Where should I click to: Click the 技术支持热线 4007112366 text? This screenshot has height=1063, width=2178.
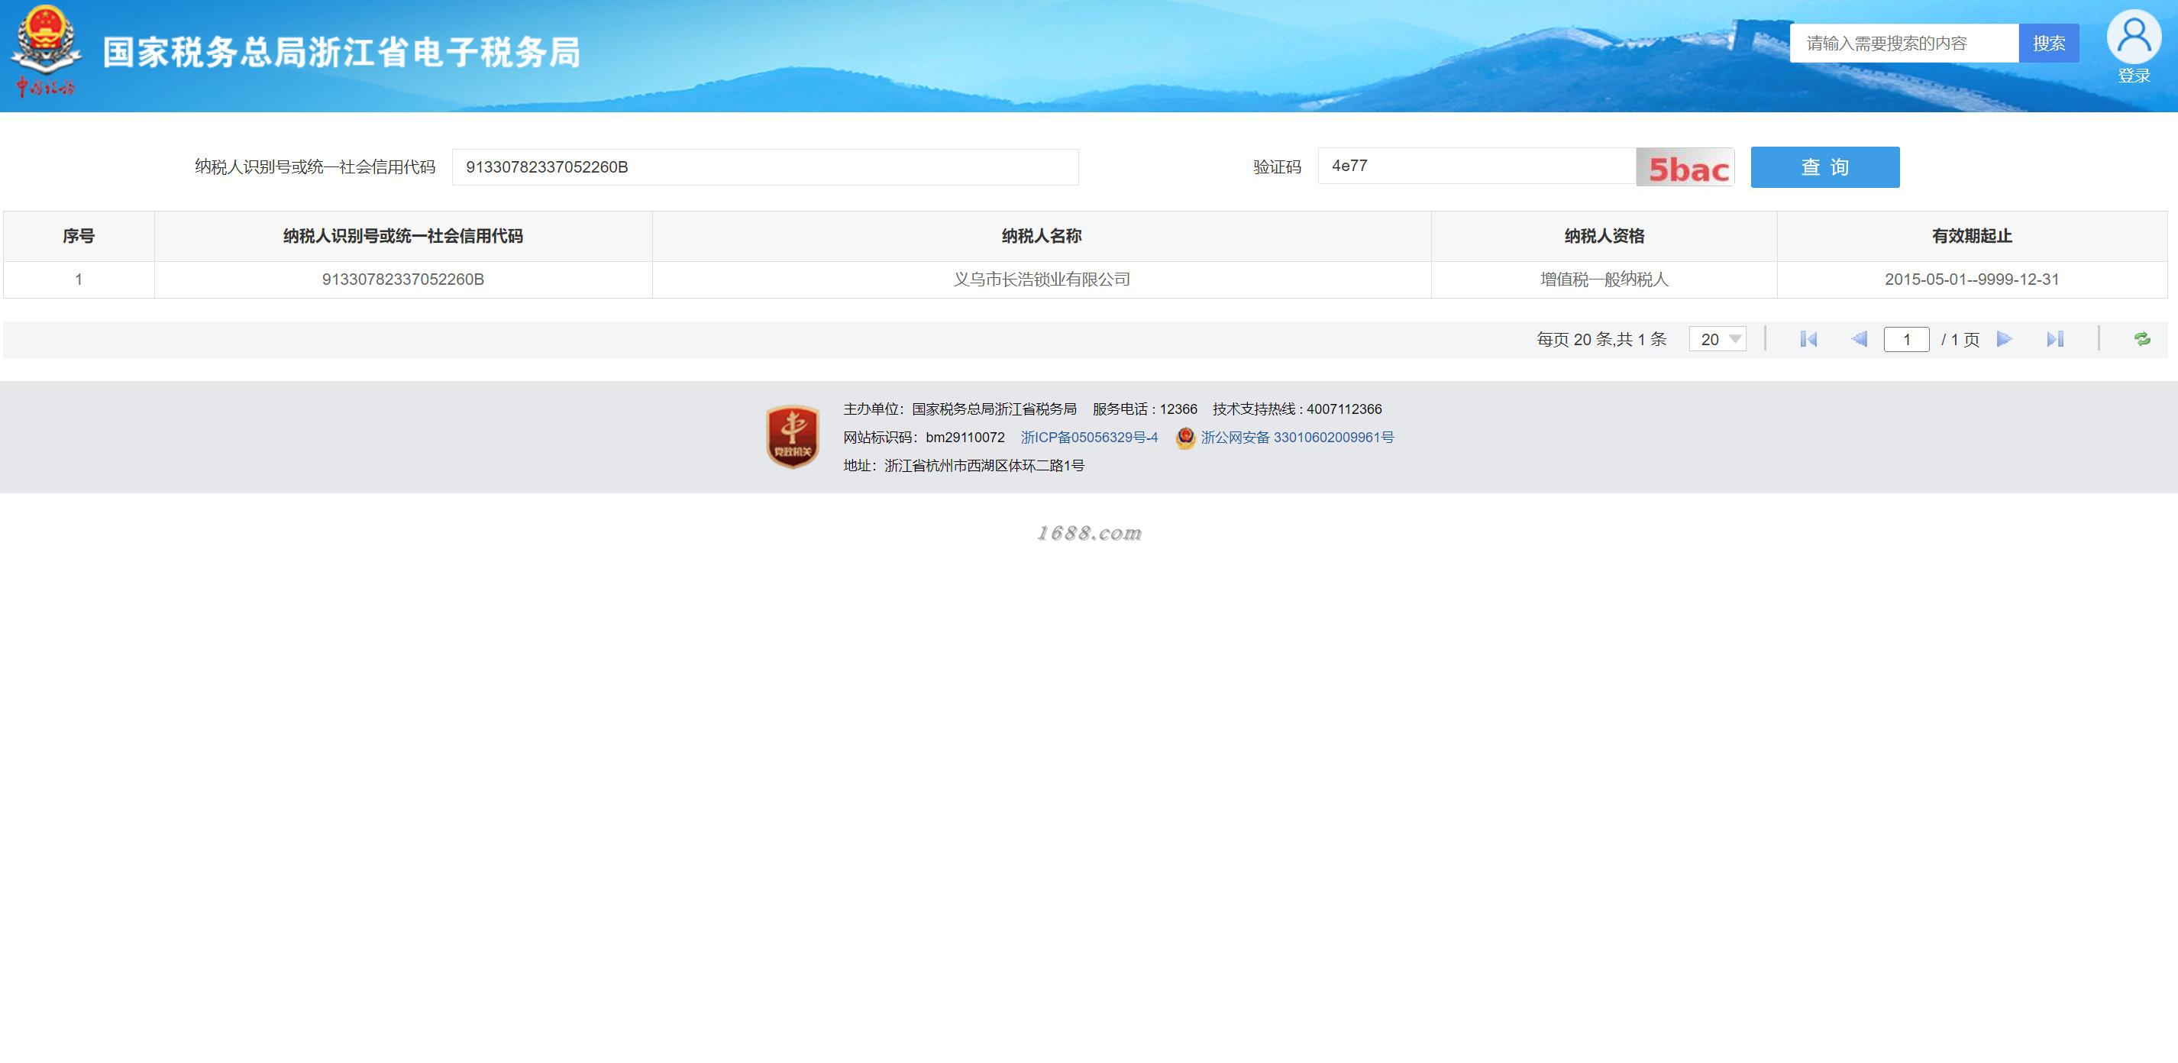1297,409
